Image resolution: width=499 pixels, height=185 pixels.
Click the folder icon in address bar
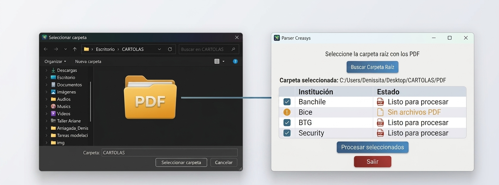click(87, 49)
